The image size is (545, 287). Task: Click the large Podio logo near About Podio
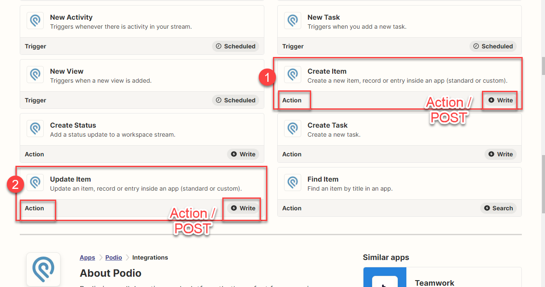click(x=43, y=269)
